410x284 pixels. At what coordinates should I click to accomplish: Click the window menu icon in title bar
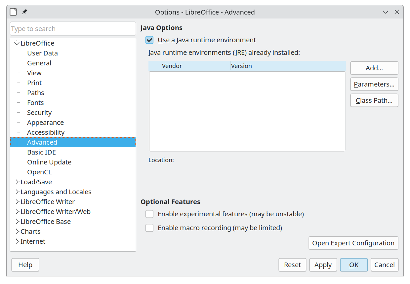(13, 12)
